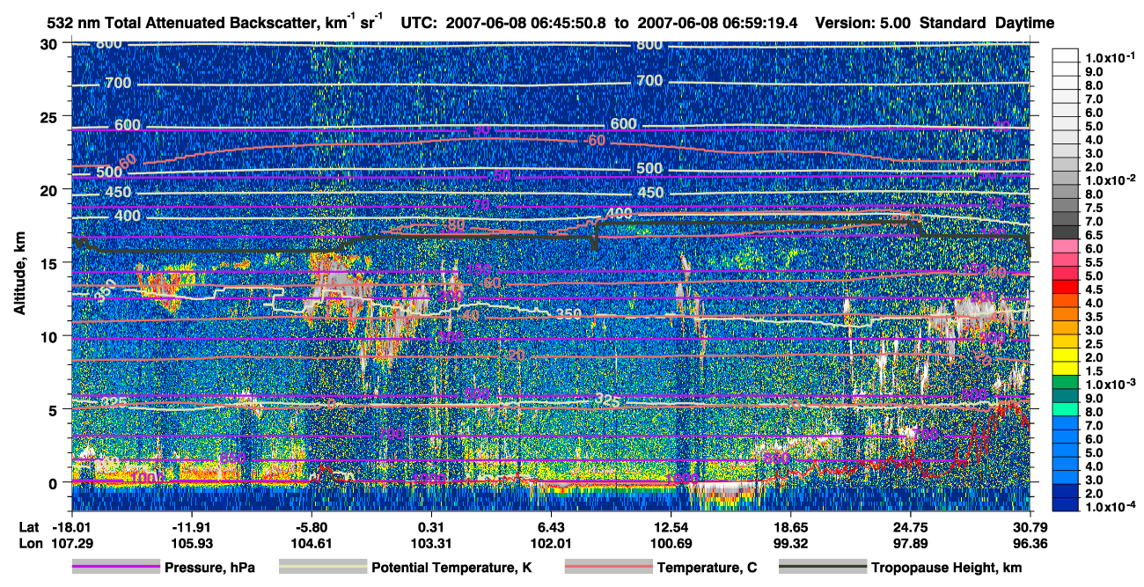
Task: Click the longitude value '96.36'
Action: (1030, 543)
